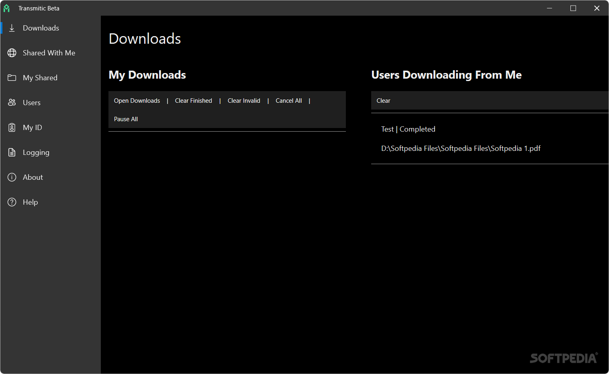This screenshot has height=374, width=609.
Task: Click Pause All downloads
Action: point(126,119)
